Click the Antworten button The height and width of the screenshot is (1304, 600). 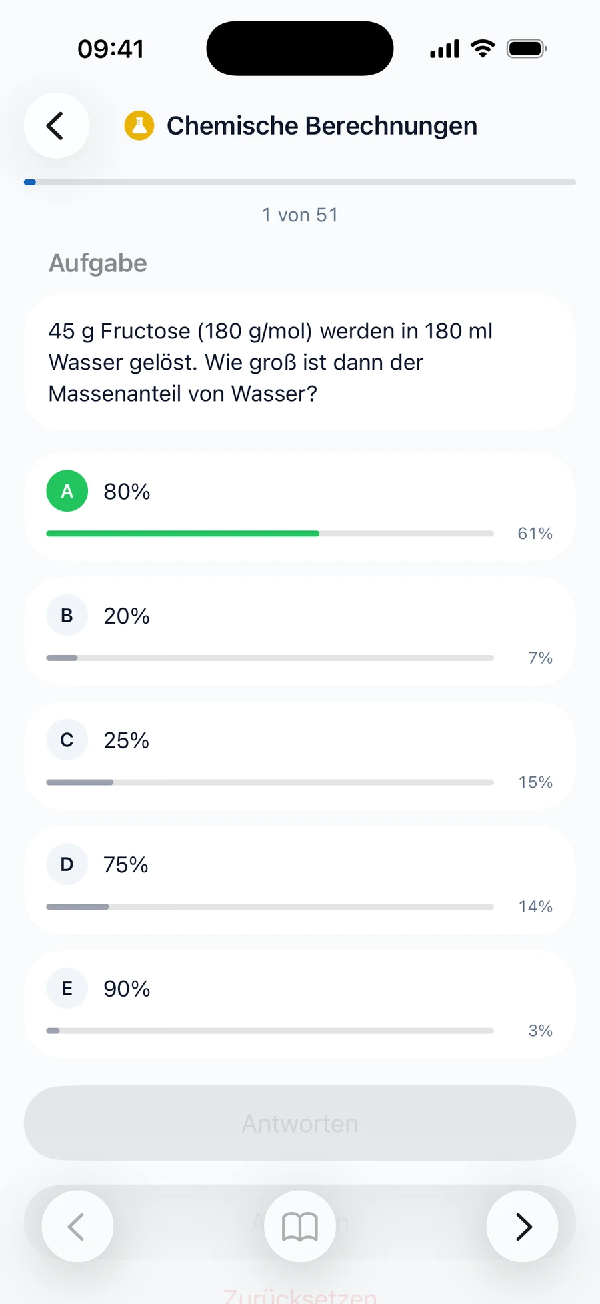point(300,1123)
